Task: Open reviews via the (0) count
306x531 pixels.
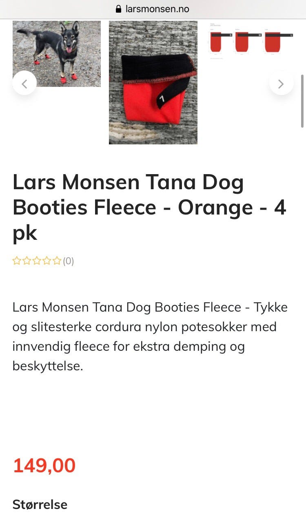Action: [x=69, y=261]
